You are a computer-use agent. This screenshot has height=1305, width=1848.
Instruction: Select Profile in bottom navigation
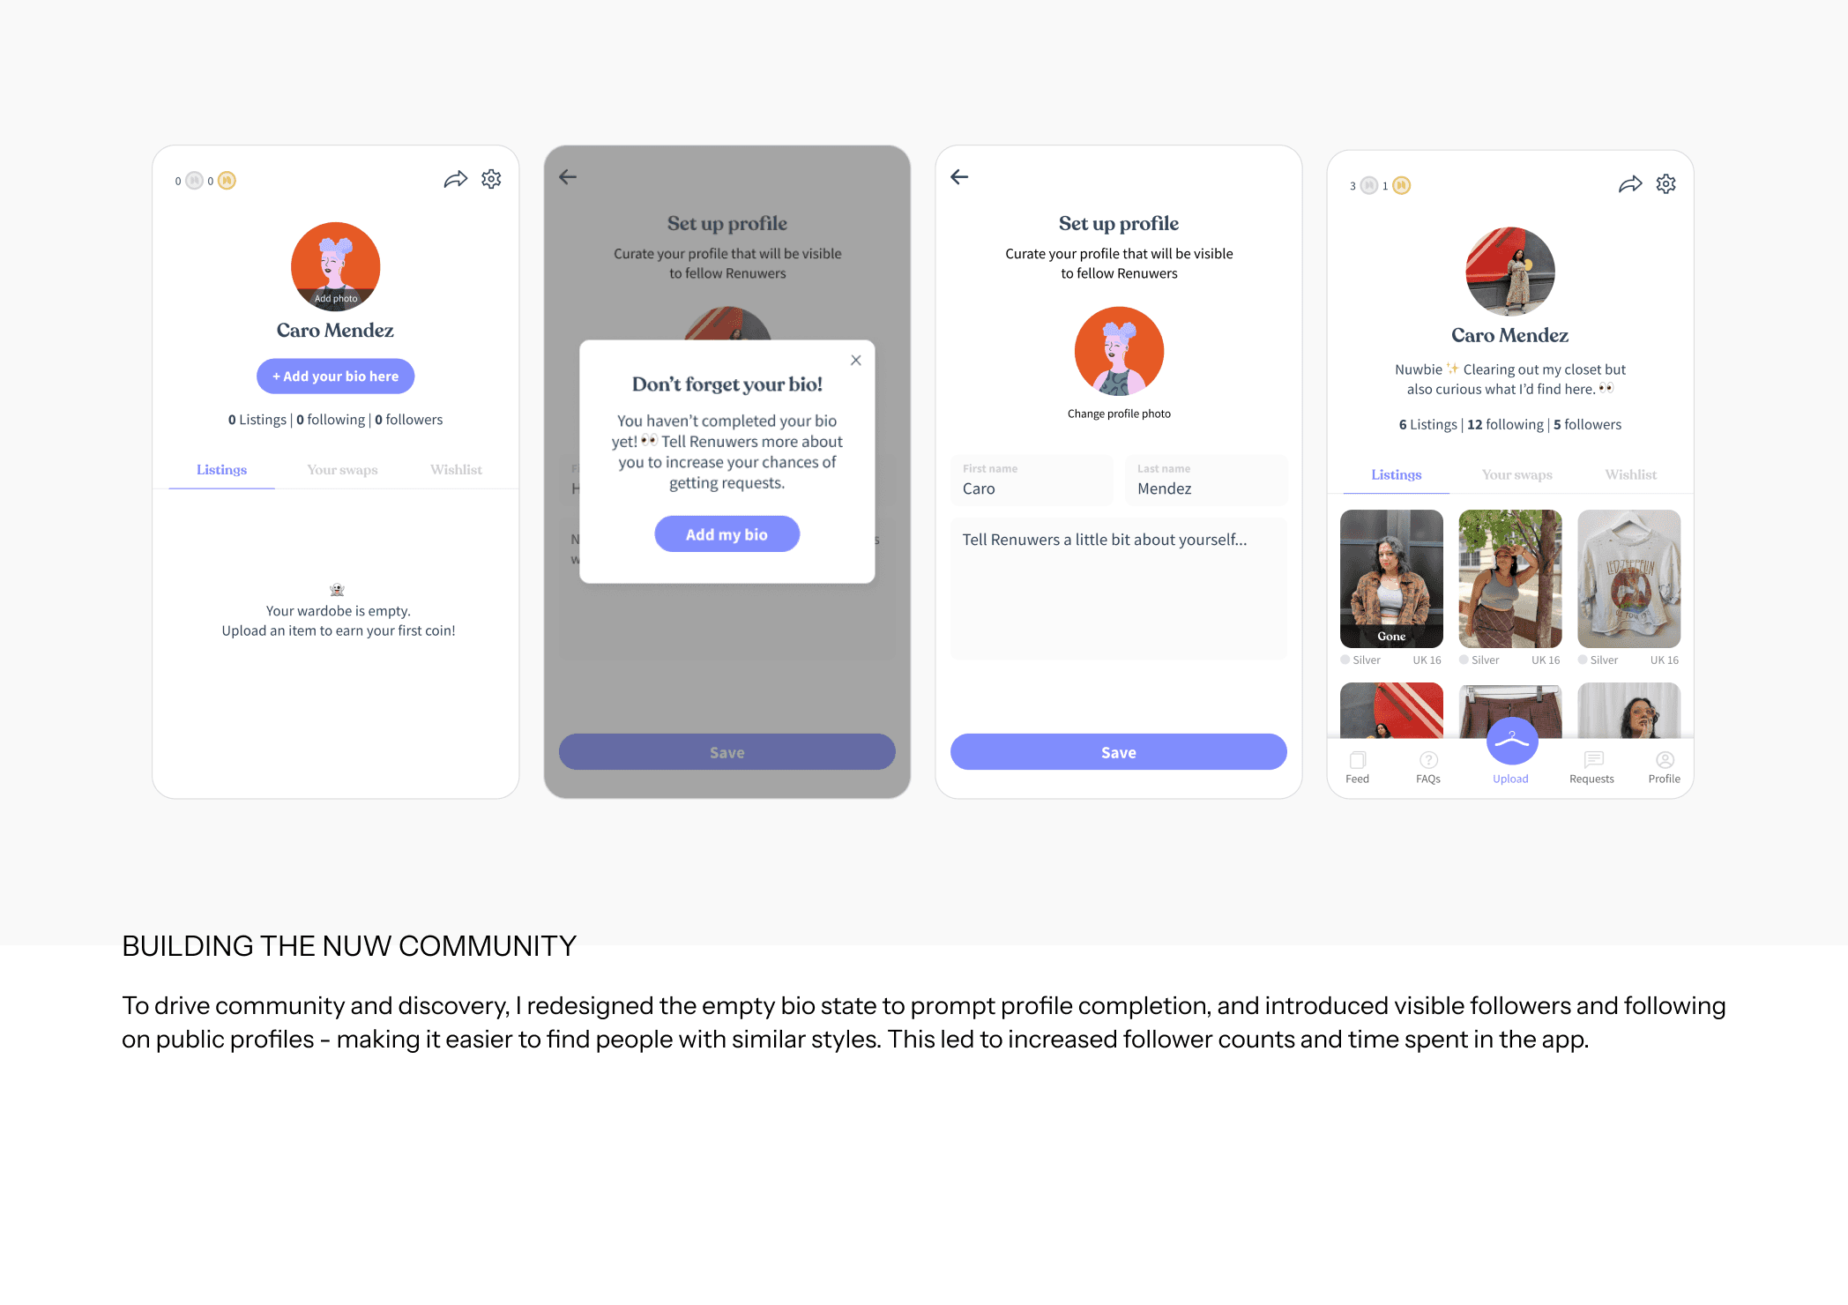pos(1664,767)
